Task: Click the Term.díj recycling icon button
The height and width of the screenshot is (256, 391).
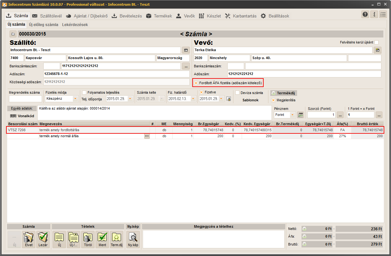Action: 117,239
